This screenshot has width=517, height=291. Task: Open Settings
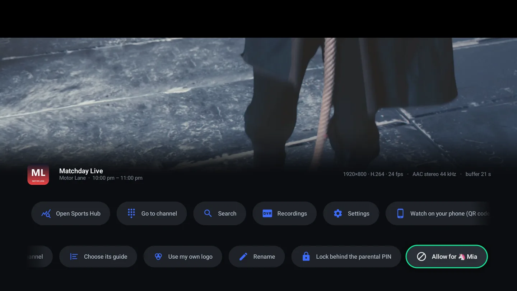click(351, 213)
